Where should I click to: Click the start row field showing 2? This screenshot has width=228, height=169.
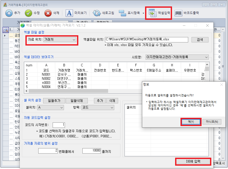click(x=48, y=151)
